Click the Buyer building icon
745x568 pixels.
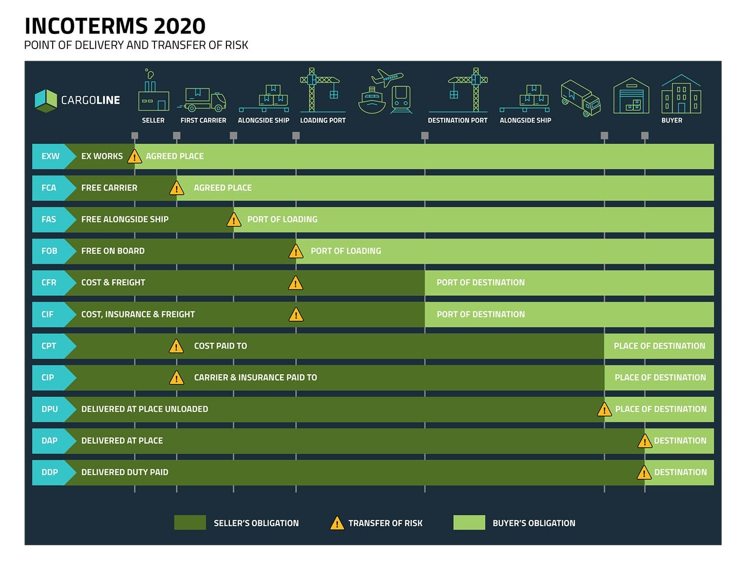click(x=681, y=95)
